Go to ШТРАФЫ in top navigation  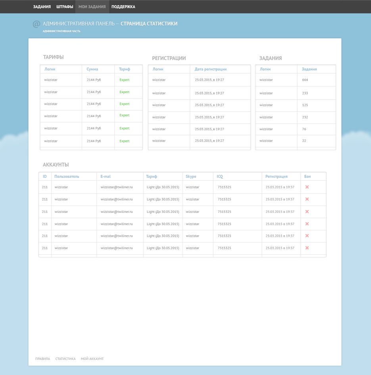click(65, 7)
